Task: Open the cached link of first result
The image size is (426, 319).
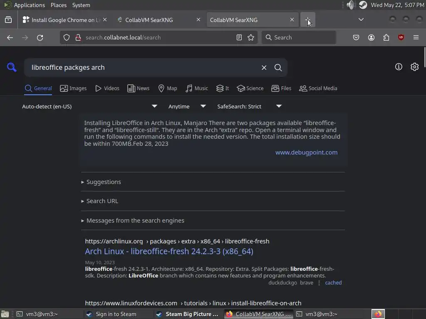Action: pos(333,282)
